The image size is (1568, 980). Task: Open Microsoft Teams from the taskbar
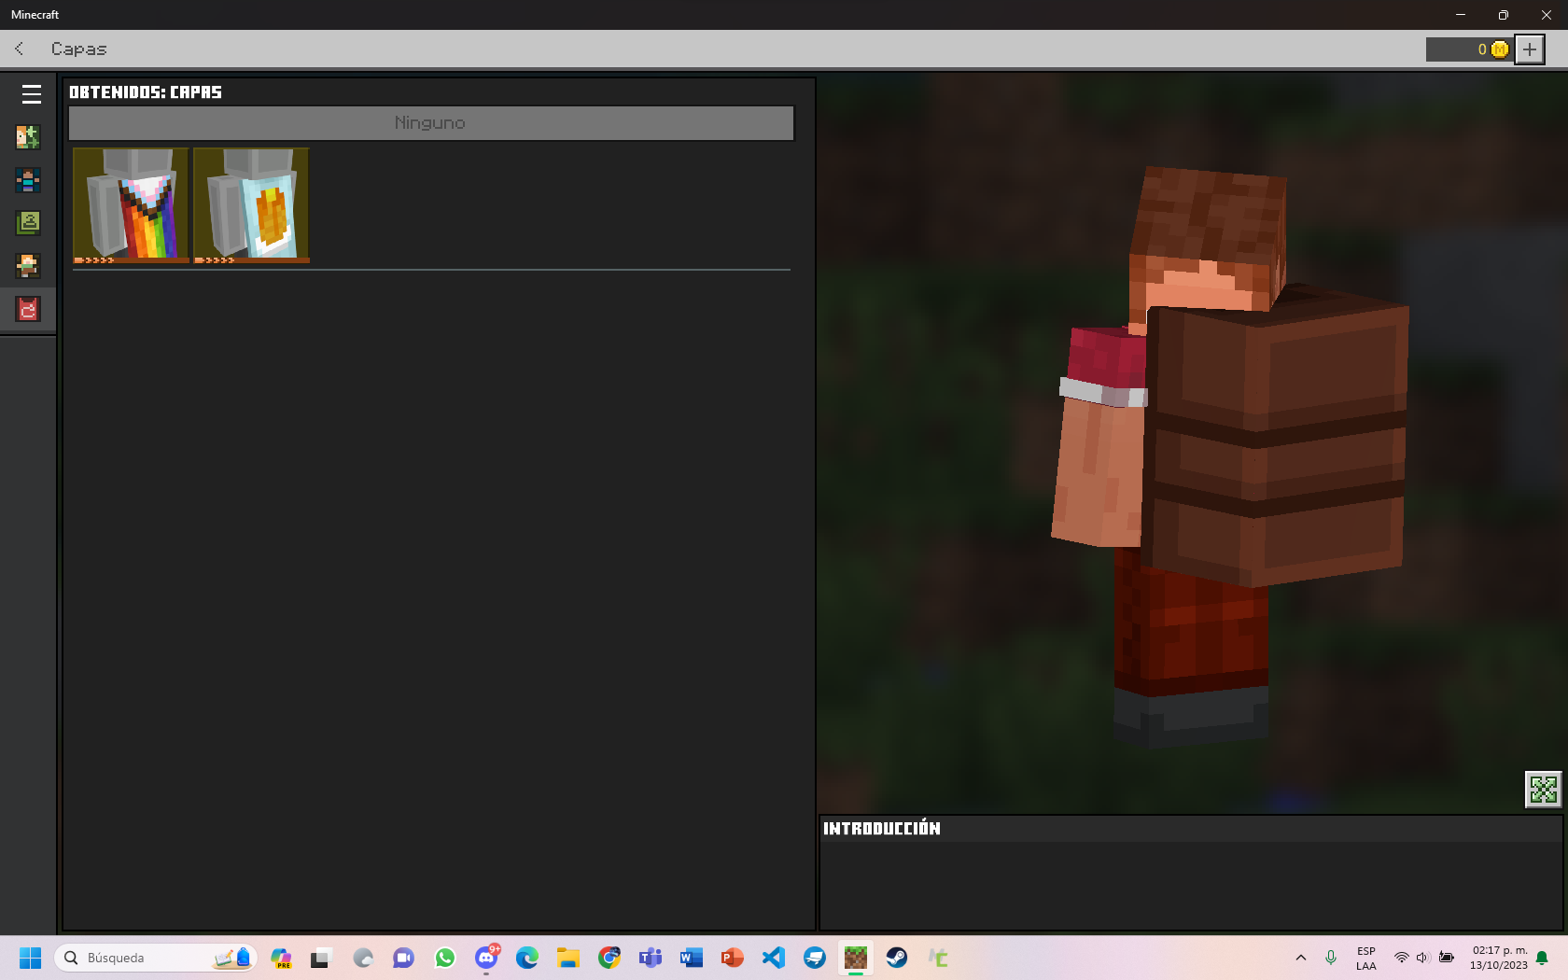pyautogui.click(x=651, y=958)
